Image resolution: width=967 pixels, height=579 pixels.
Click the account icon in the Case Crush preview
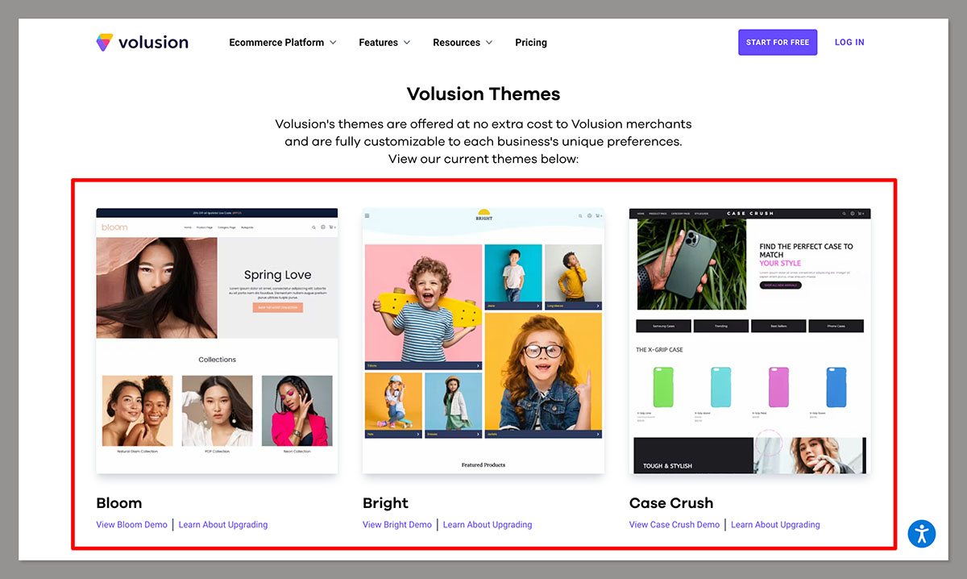(x=853, y=214)
